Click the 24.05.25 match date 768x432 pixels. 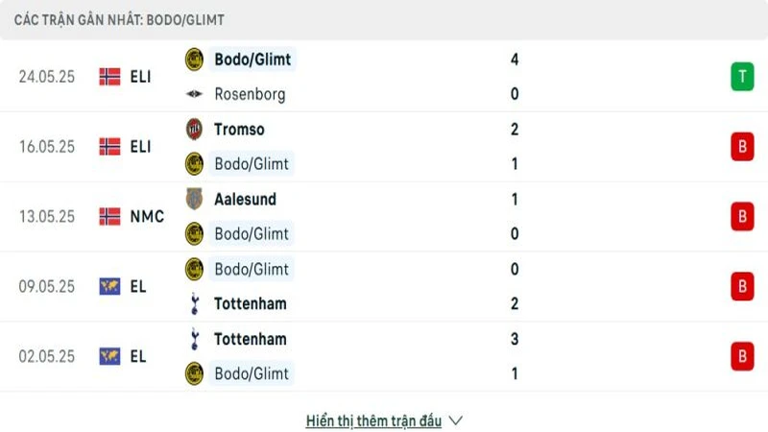pos(46,77)
